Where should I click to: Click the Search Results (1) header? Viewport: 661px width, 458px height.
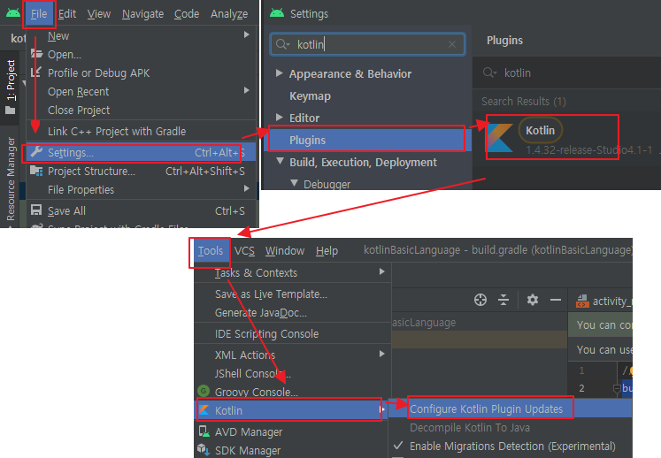tap(524, 101)
